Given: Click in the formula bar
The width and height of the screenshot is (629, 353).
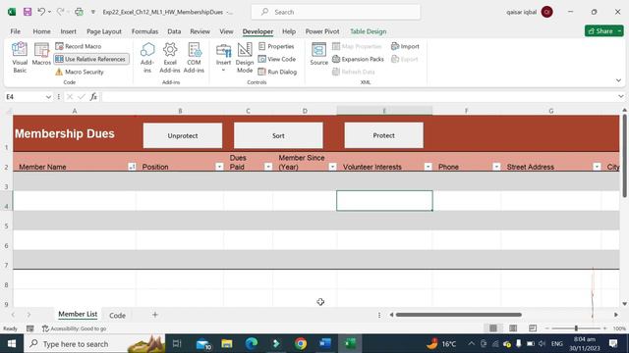Looking at the screenshot, I should coord(359,97).
